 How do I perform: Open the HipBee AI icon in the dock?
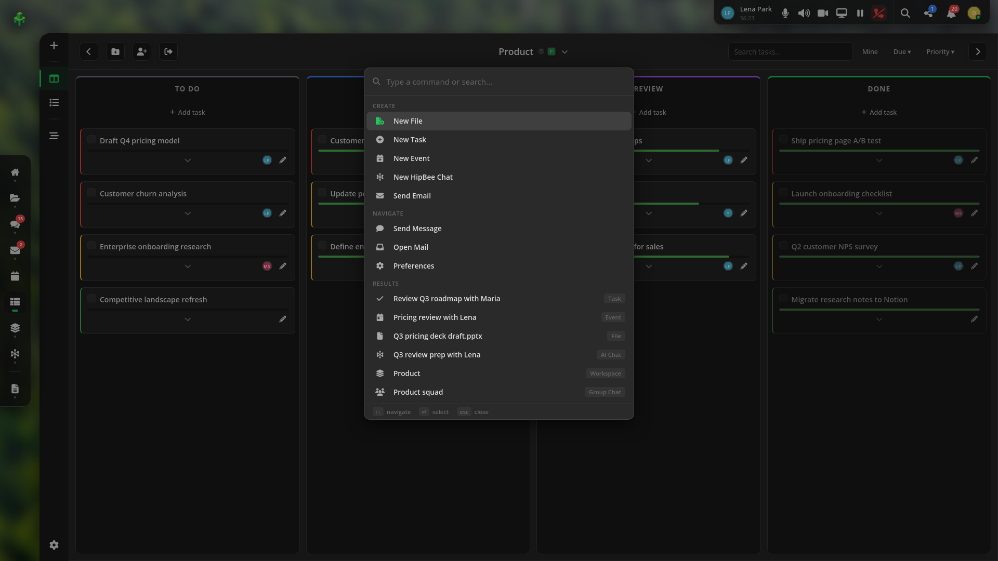pyautogui.click(x=15, y=354)
